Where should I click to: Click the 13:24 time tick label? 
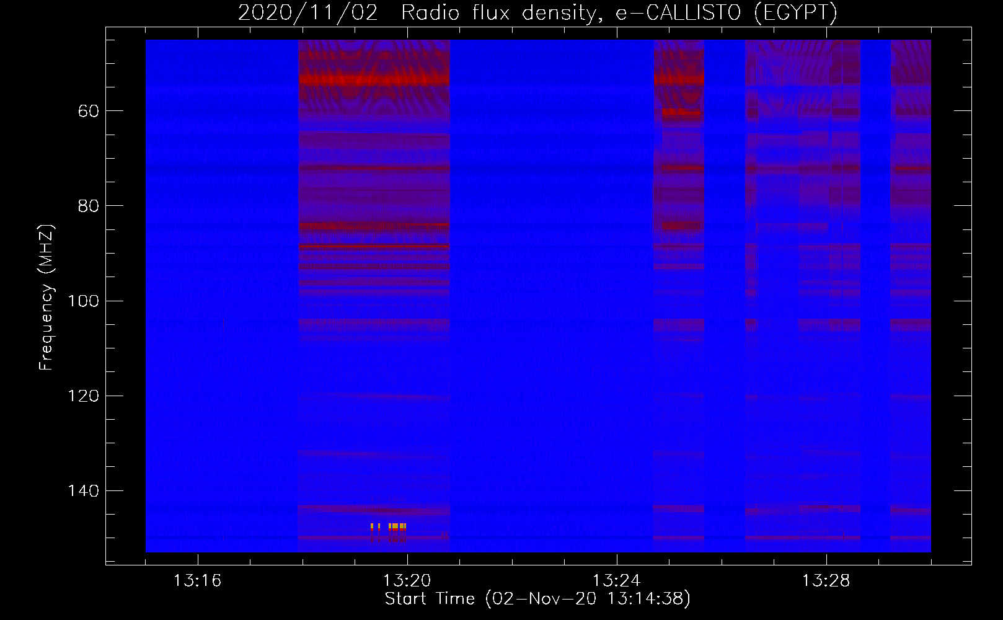click(616, 581)
